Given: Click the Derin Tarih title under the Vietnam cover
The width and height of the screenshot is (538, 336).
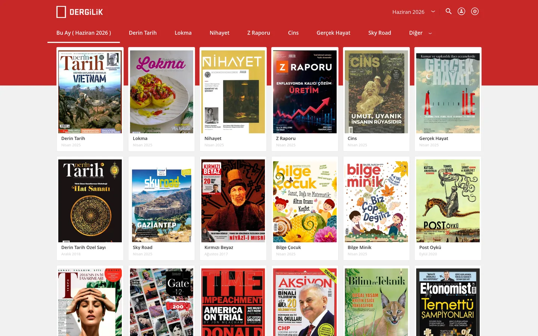Looking at the screenshot, I should [x=73, y=139].
